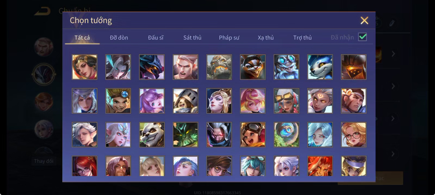Pick the blue wolf hero portrait
This screenshot has height=195, width=435.
point(320,67)
